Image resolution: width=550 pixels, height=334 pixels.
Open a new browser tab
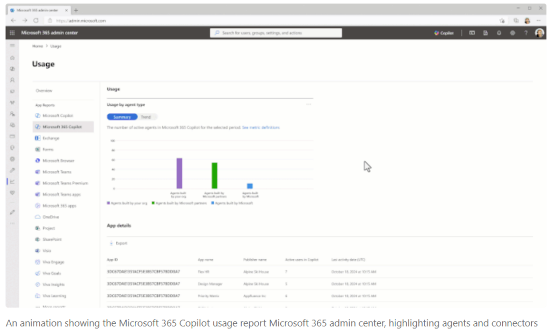pyautogui.click(x=76, y=10)
